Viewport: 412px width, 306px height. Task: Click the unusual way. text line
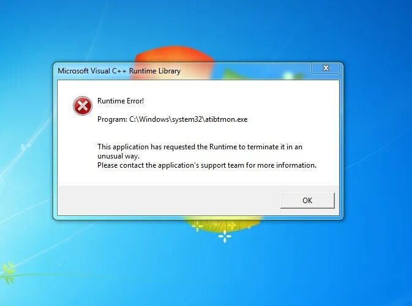pyautogui.click(x=118, y=156)
